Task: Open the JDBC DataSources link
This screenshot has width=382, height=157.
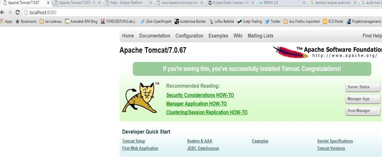Action: click(x=203, y=149)
